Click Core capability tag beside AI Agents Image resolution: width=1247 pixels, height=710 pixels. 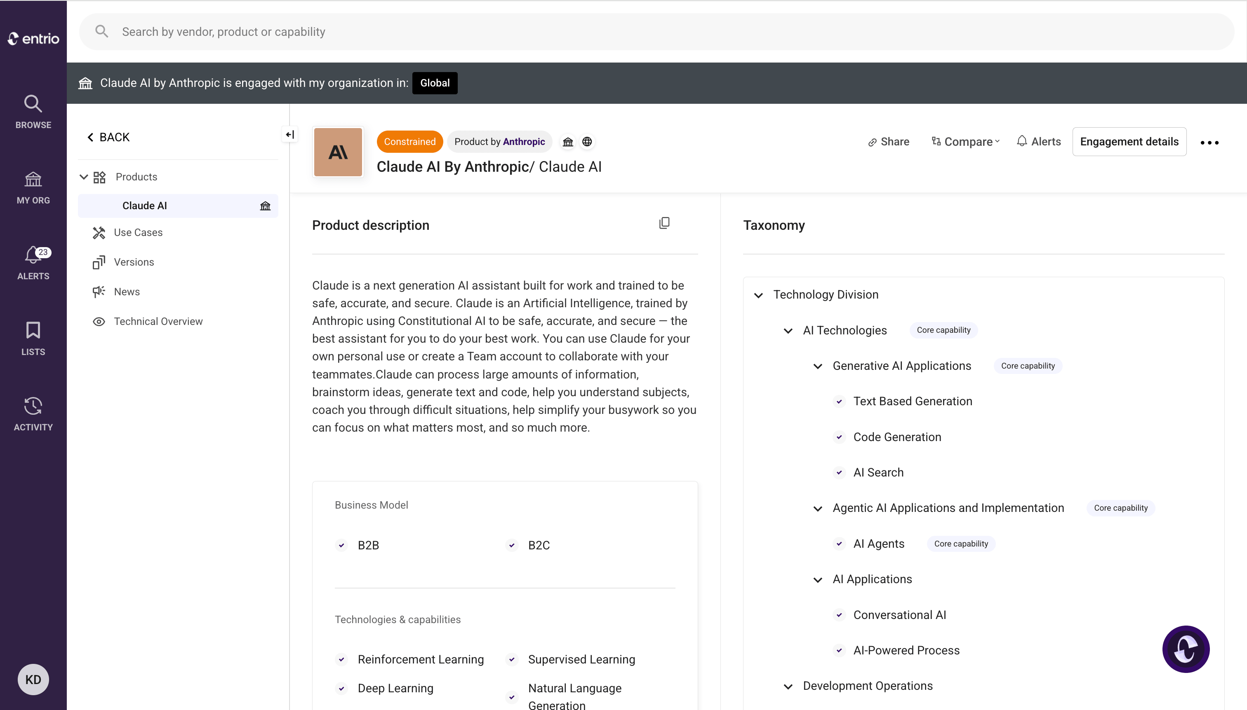961,544
